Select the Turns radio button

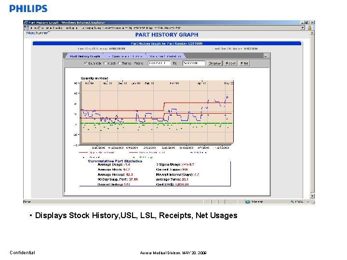tap(120, 63)
